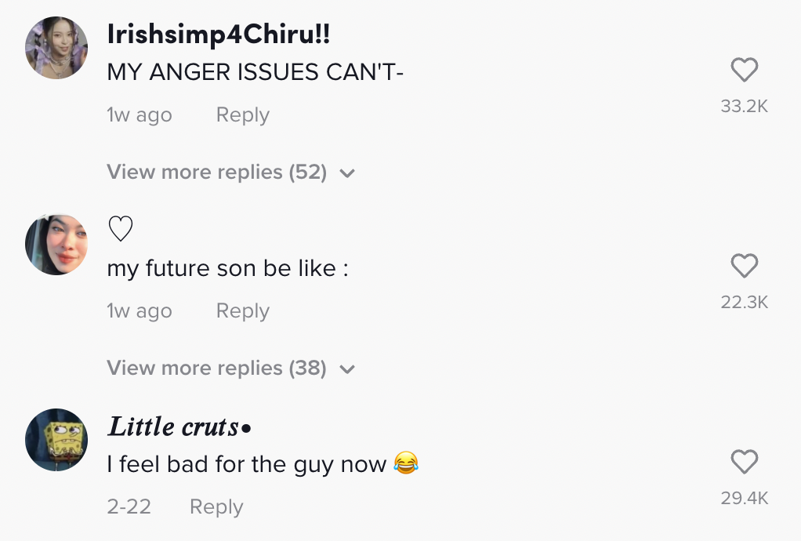Reply to "I feel bad for the guy" comment
The image size is (801, 541).
tap(216, 507)
